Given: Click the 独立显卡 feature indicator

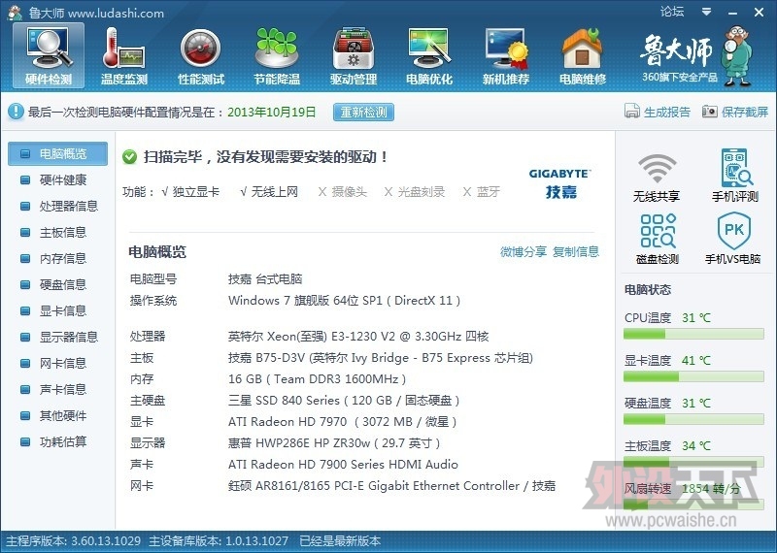Looking at the screenshot, I should 190,191.
